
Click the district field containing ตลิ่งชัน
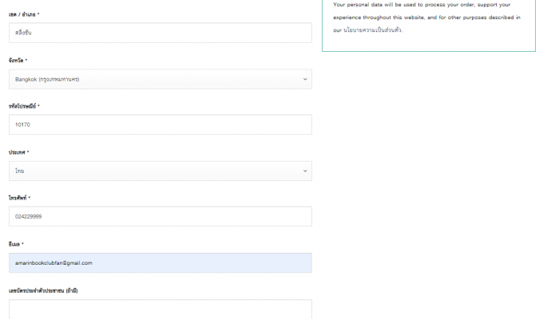[x=160, y=33]
